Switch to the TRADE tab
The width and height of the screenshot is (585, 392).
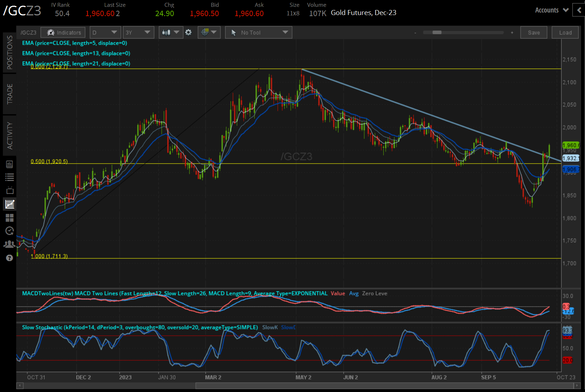10,94
